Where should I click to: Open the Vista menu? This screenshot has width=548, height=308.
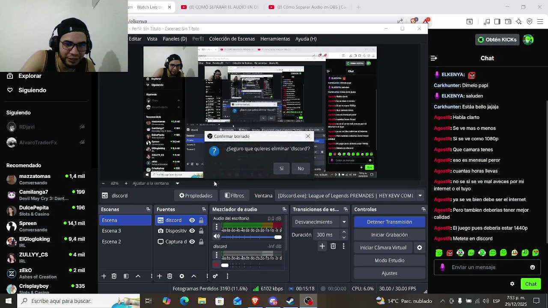[152, 39]
